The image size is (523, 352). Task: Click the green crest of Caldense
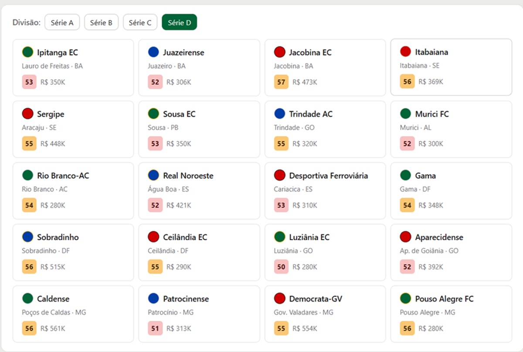pyautogui.click(x=28, y=298)
